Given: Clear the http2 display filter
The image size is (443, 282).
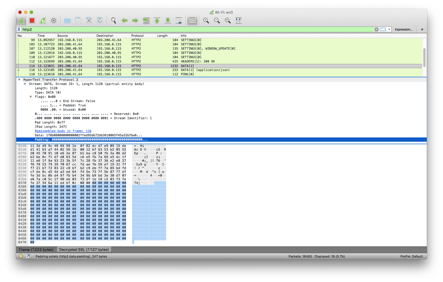Looking at the screenshot, I should [376, 29].
